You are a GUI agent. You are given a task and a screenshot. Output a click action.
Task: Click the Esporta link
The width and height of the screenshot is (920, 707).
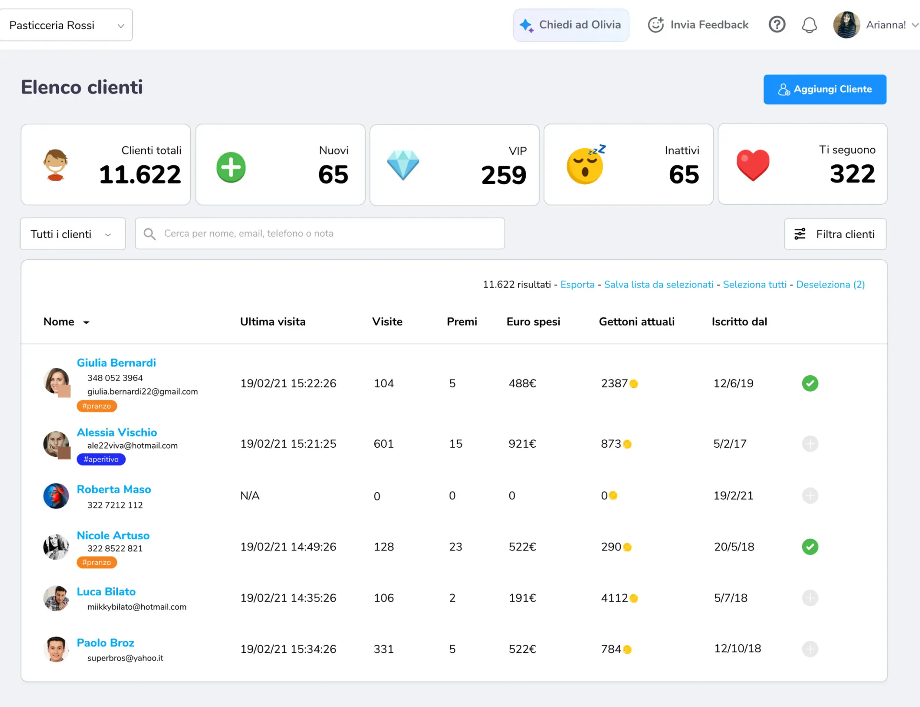point(577,285)
